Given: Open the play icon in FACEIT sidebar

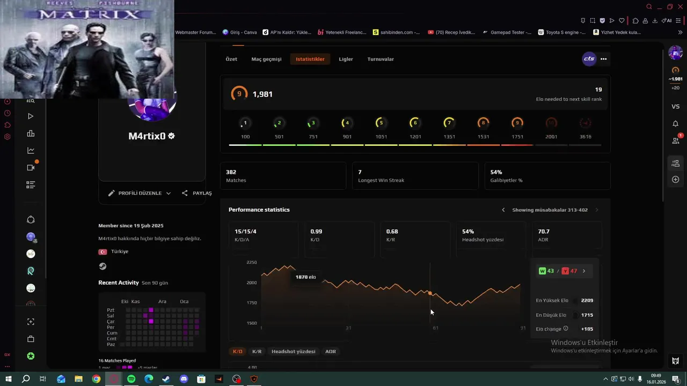Looking at the screenshot, I should [31, 116].
